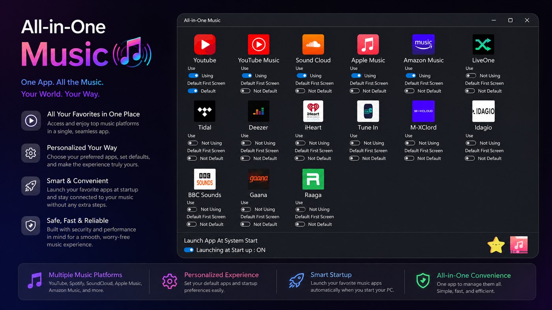Turn off the Sound Cloud Use toggle
Viewport: 552px width, 310px height.
302,76
